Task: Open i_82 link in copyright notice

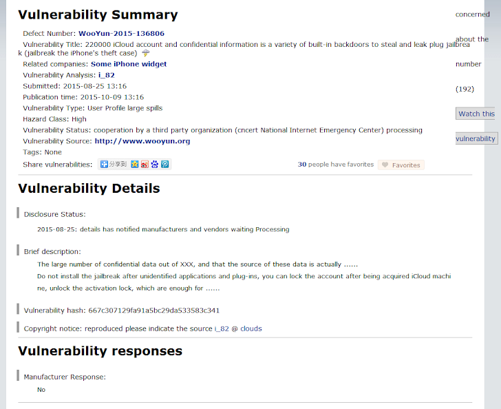Action: (222, 328)
